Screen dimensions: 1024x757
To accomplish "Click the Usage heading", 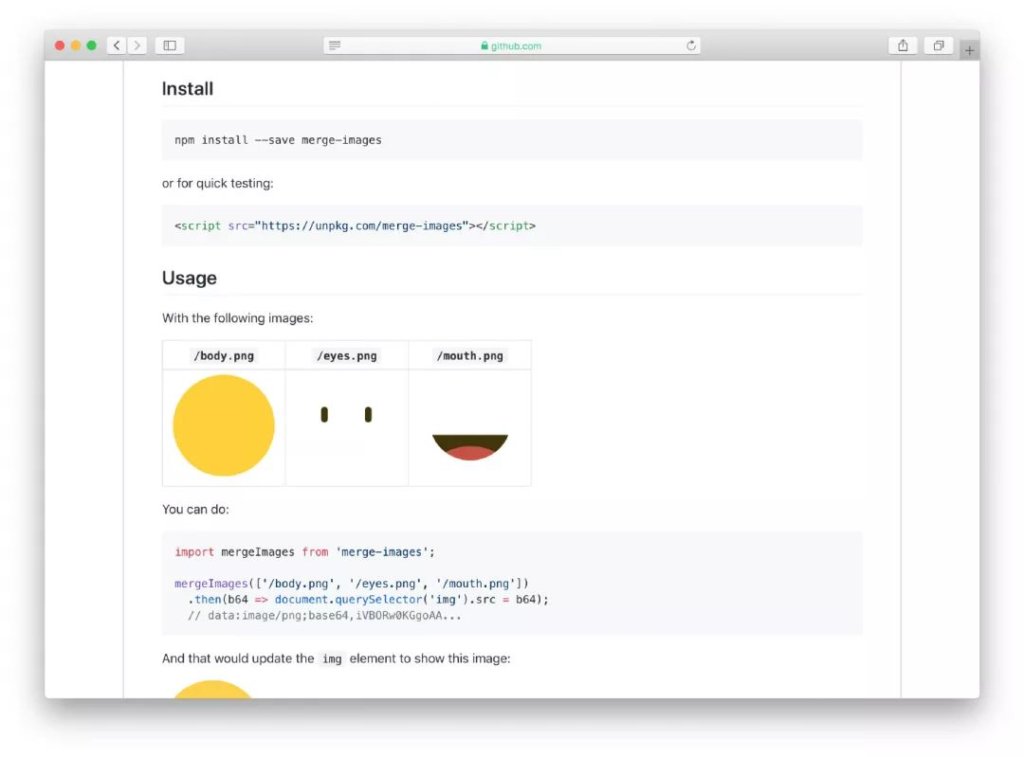I will tap(190, 278).
